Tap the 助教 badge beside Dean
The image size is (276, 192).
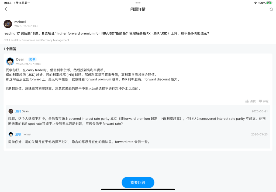32,59
